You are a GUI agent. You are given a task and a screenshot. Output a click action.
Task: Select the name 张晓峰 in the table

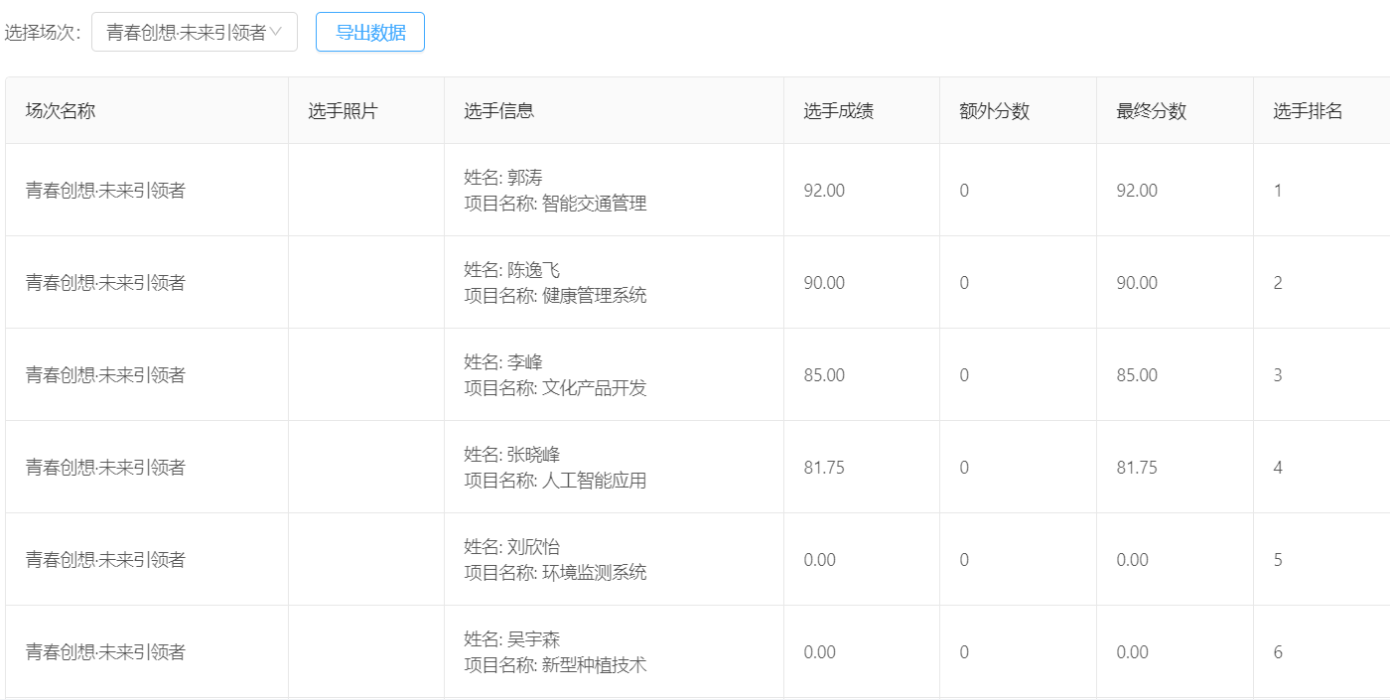[x=534, y=455]
